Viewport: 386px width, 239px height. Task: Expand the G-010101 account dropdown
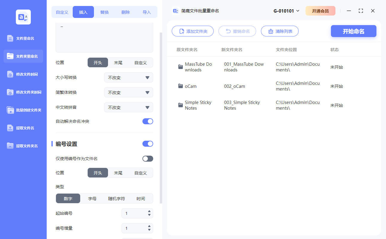point(286,10)
